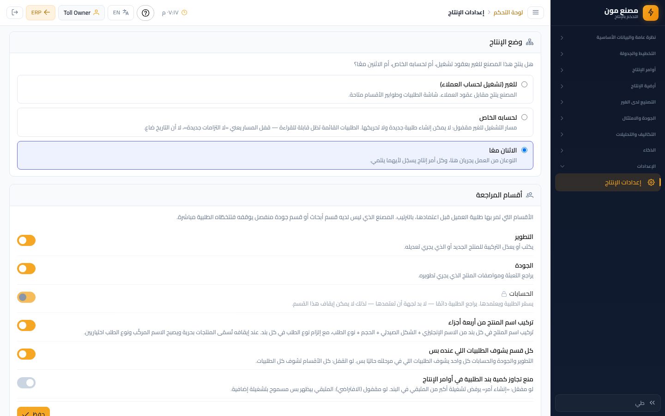Click the hamburger menu icon beside the breadcrumb
The width and height of the screenshot is (665, 416).
(536, 12)
